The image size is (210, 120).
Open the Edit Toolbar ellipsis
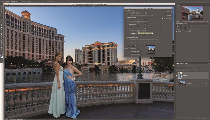[x=2, y=52]
